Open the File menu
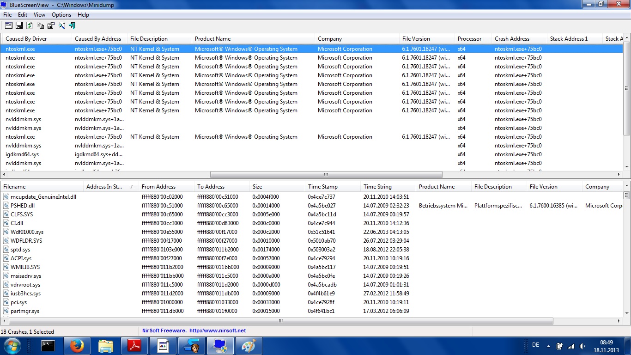This screenshot has width=631, height=355. [7, 15]
